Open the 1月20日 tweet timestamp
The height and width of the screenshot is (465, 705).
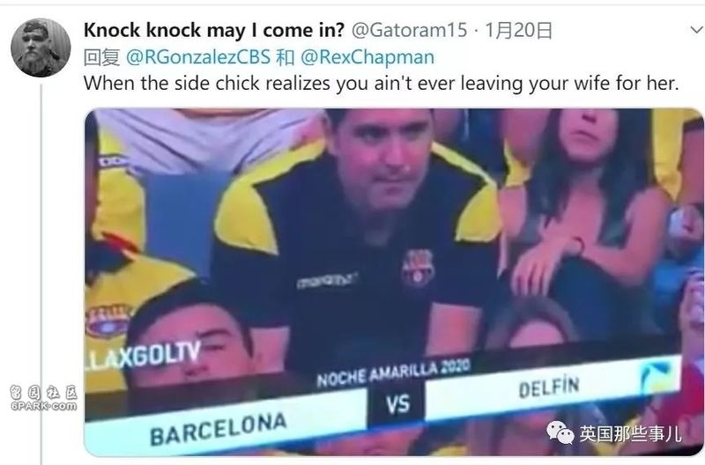coord(519,31)
